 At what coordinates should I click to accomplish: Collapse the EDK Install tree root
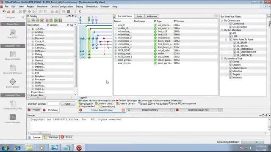(29, 29)
